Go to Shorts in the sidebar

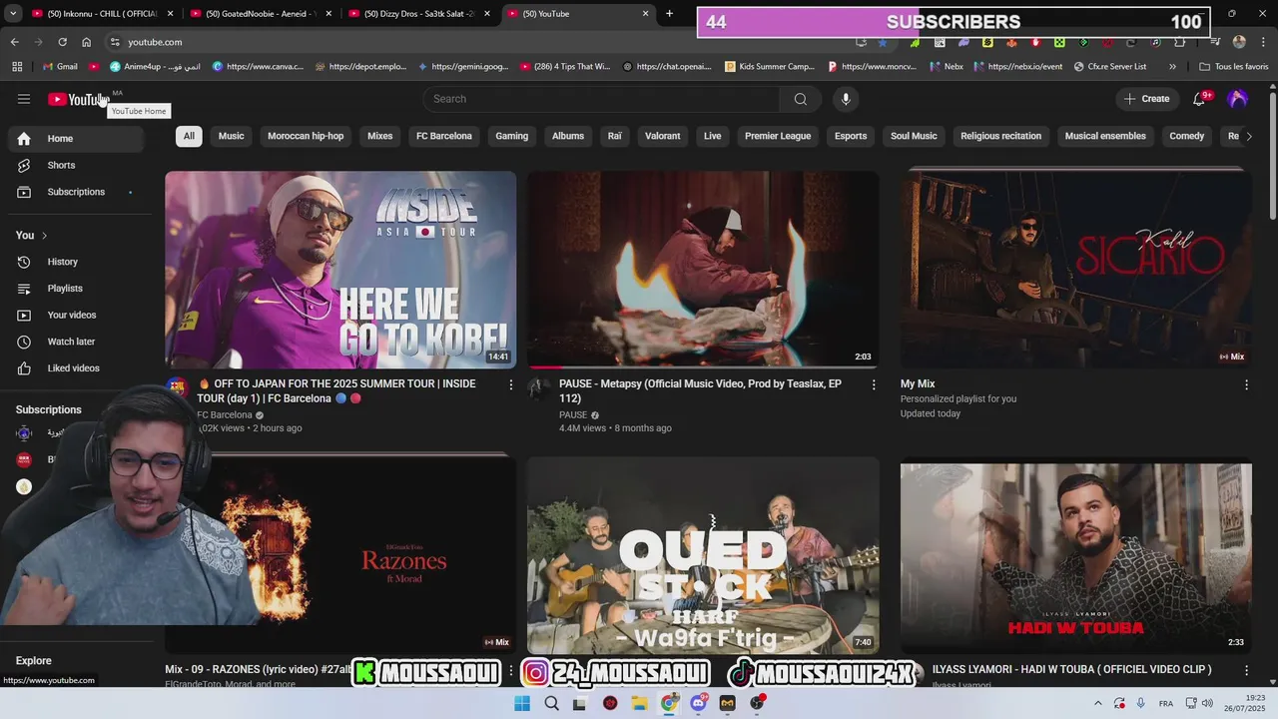(76, 165)
